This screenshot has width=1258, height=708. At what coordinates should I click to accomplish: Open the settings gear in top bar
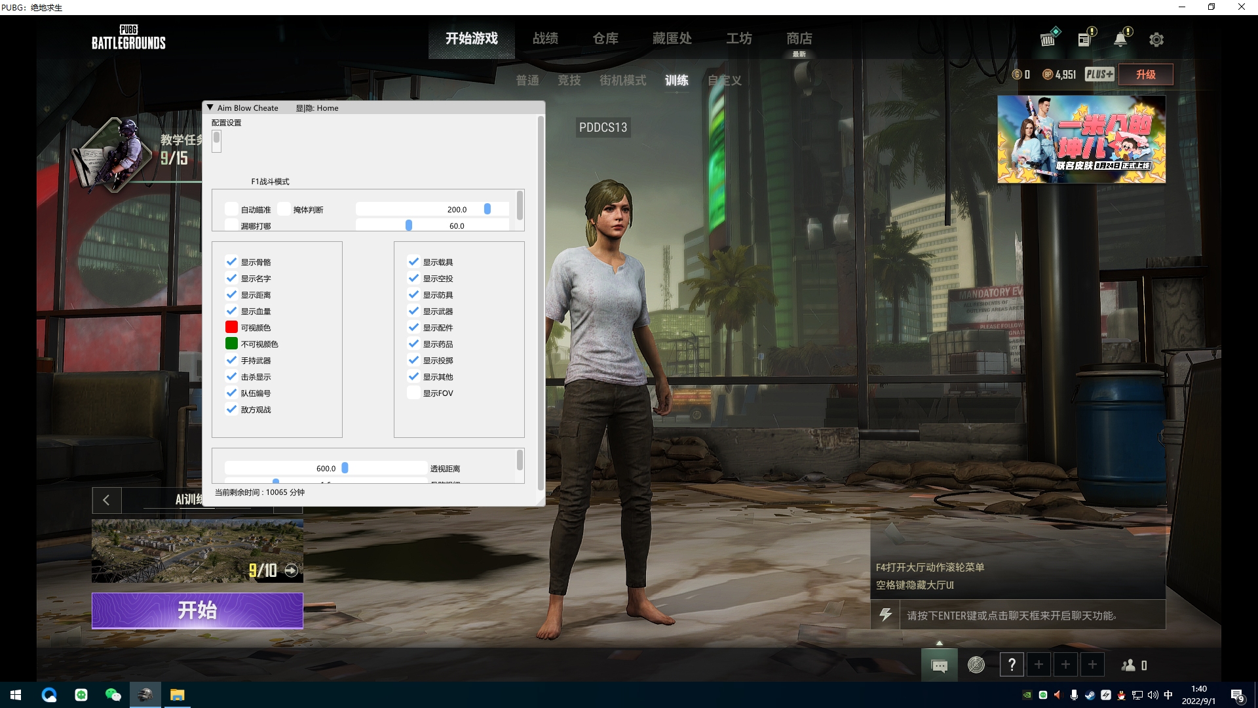click(x=1156, y=39)
